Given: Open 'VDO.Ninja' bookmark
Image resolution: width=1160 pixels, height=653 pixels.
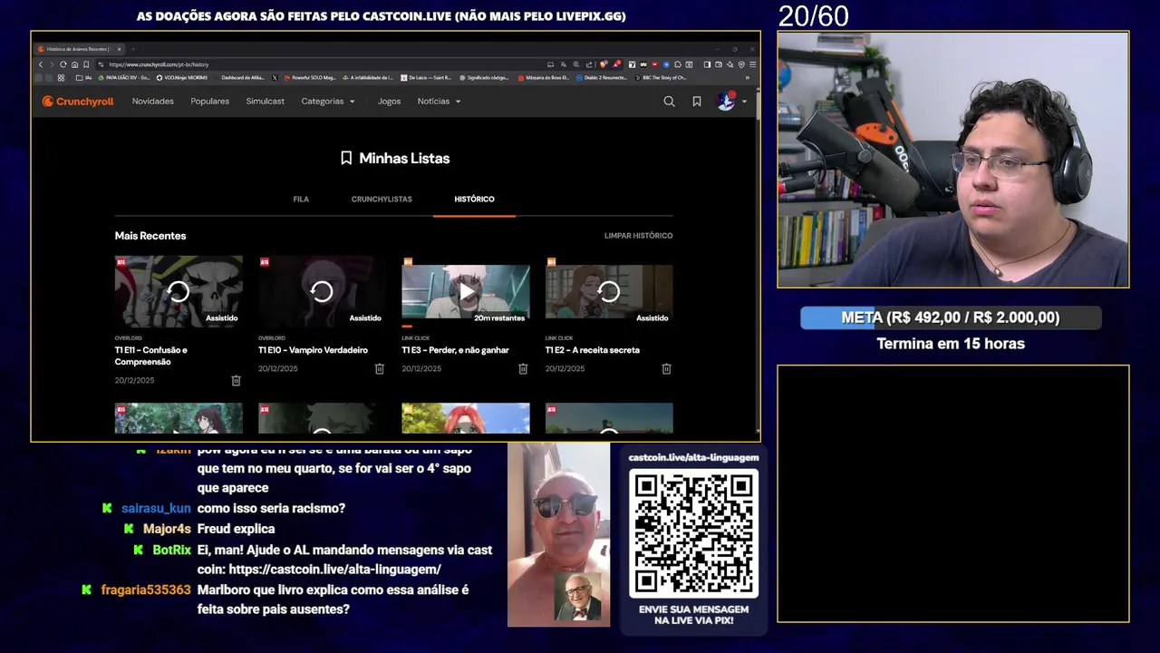Looking at the screenshot, I should click(182, 78).
